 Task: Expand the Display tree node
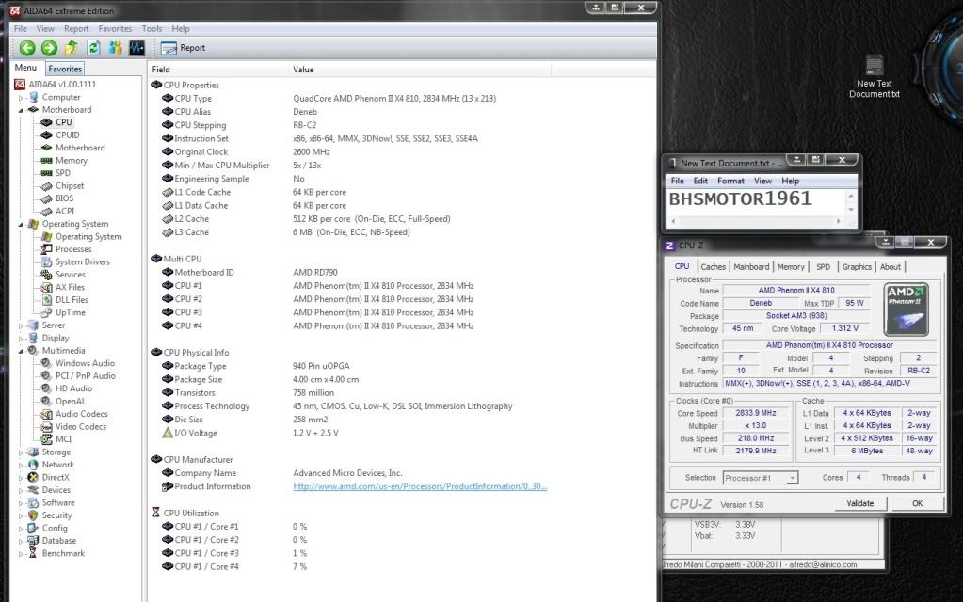(21, 338)
